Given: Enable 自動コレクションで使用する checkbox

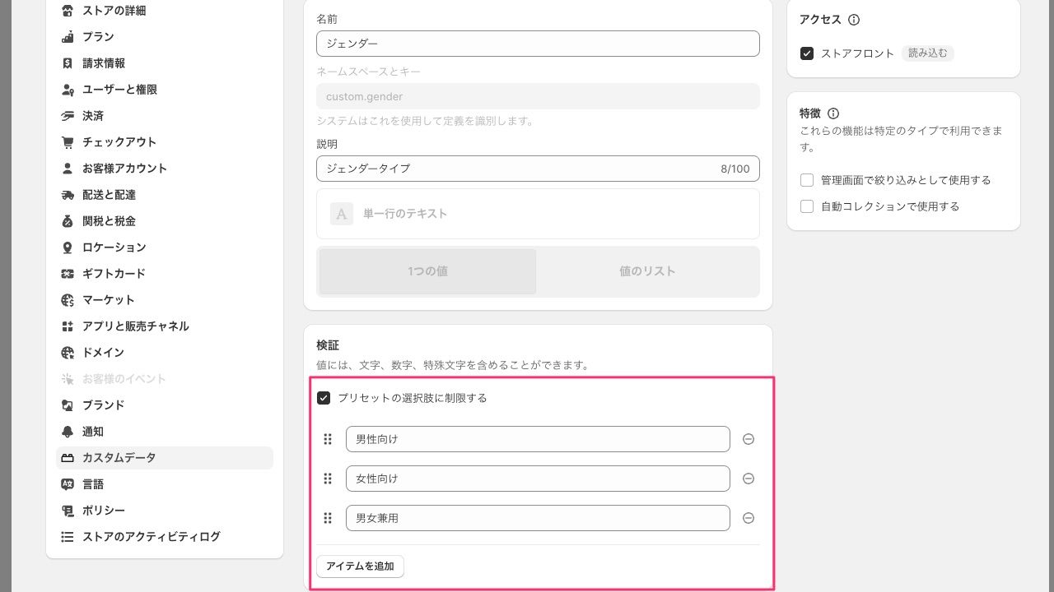Looking at the screenshot, I should [807, 206].
